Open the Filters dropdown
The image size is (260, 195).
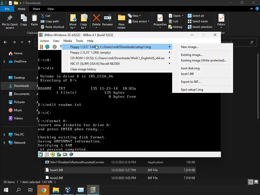click(x=221, y=21)
